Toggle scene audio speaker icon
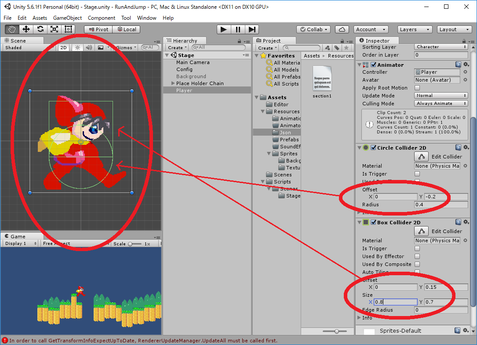Viewport: 477px width, 345px height. pos(89,48)
